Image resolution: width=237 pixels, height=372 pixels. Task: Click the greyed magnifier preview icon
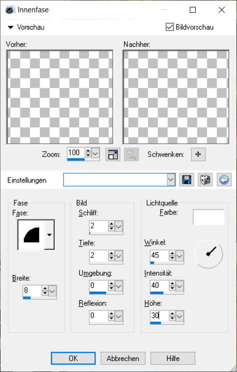pyautogui.click(x=131, y=155)
